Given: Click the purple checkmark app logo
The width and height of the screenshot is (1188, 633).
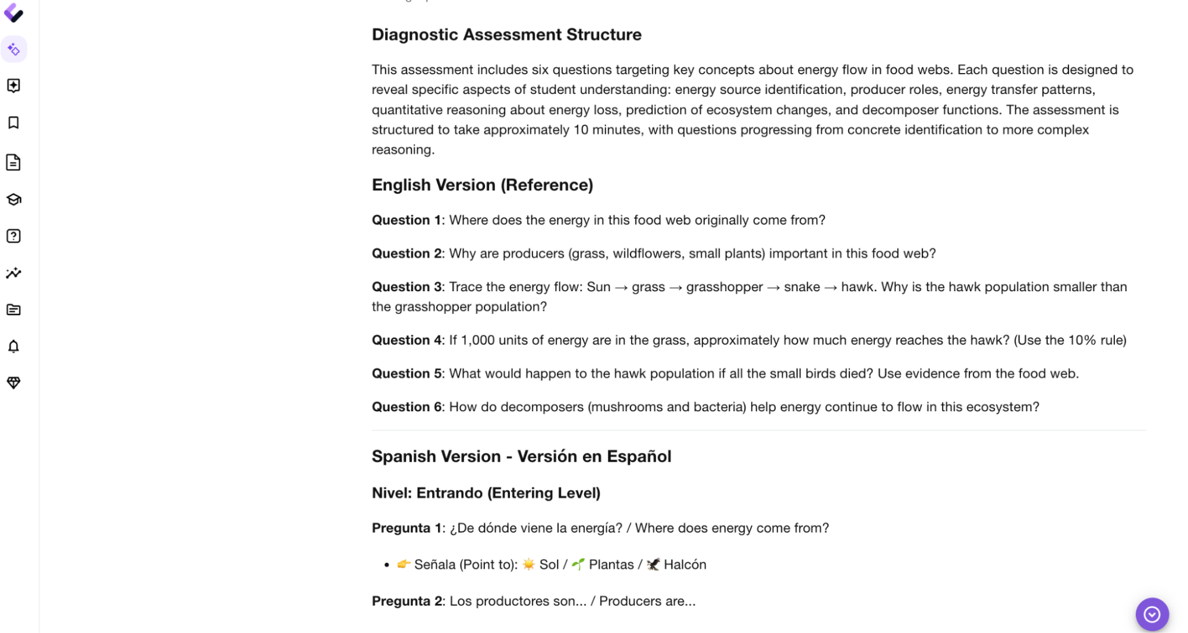Looking at the screenshot, I should [14, 12].
